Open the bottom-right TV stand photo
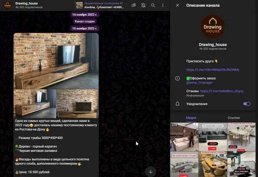The width and height of the screenshot is (258, 177). click(x=78, y=104)
